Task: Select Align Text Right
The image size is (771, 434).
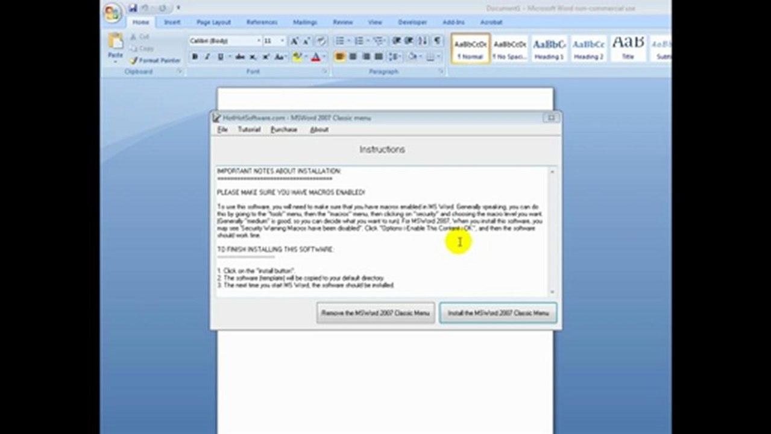Action: point(366,57)
